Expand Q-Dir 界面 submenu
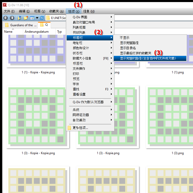The width and height of the screenshot is (193, 193). [90, 17]
